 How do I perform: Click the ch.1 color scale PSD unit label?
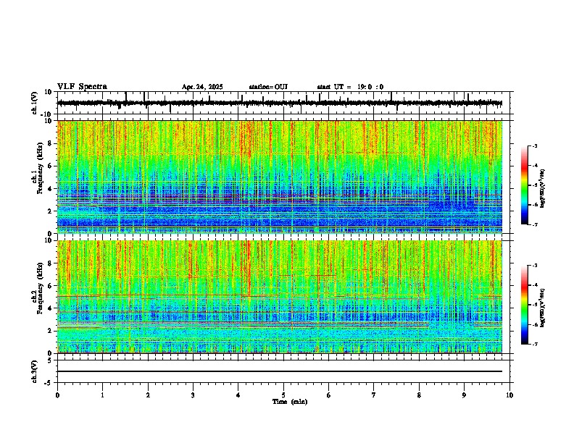click(543, 189)
